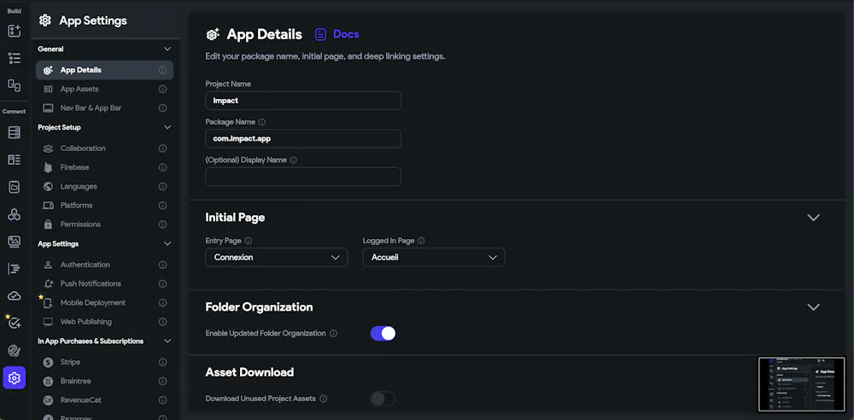This screenshot has height=420, width=854.
Task: Open the Data Types table icon in sidebar
Action: pyautogui.click(x=15, y=160)
